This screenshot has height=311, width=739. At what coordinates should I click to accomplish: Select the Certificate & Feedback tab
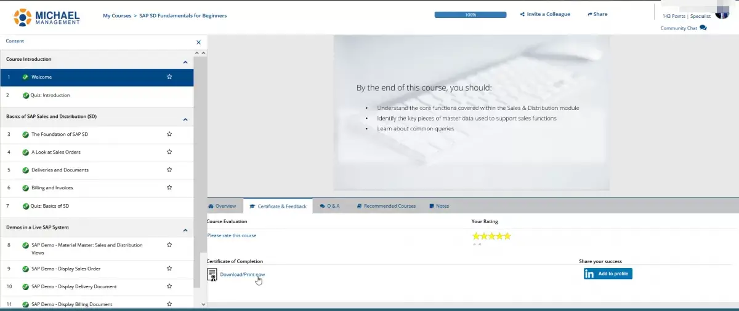(x=278, y=206)
